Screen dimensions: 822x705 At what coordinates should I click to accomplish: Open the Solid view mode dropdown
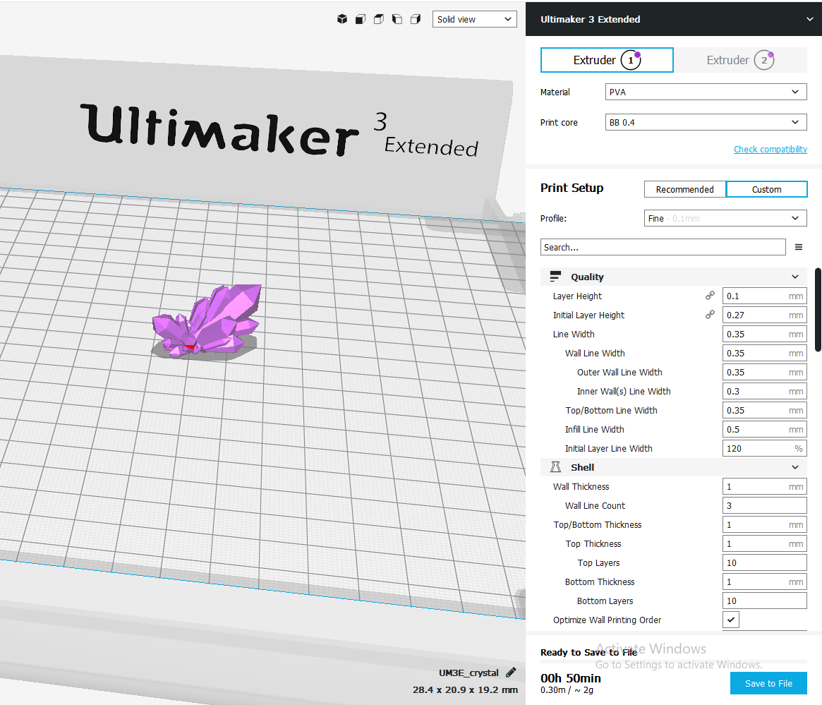[x=474, y=19]
